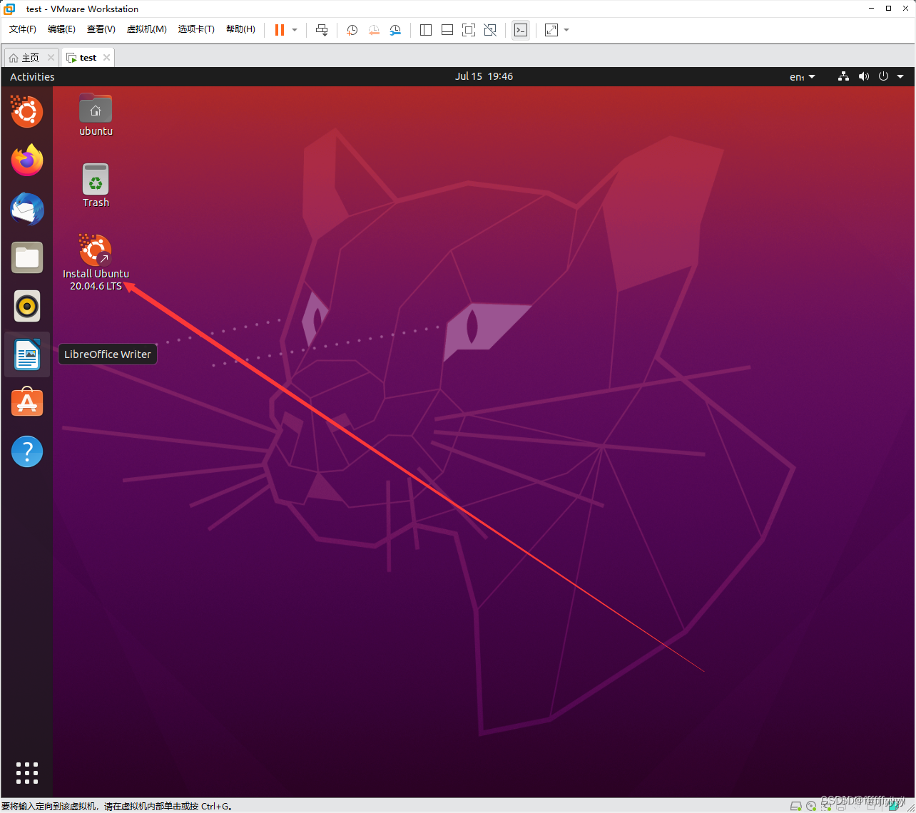The height and width of the screenshot is (813, 916).
Task: Open the Help icon in the dock
Action: (27, 451)
